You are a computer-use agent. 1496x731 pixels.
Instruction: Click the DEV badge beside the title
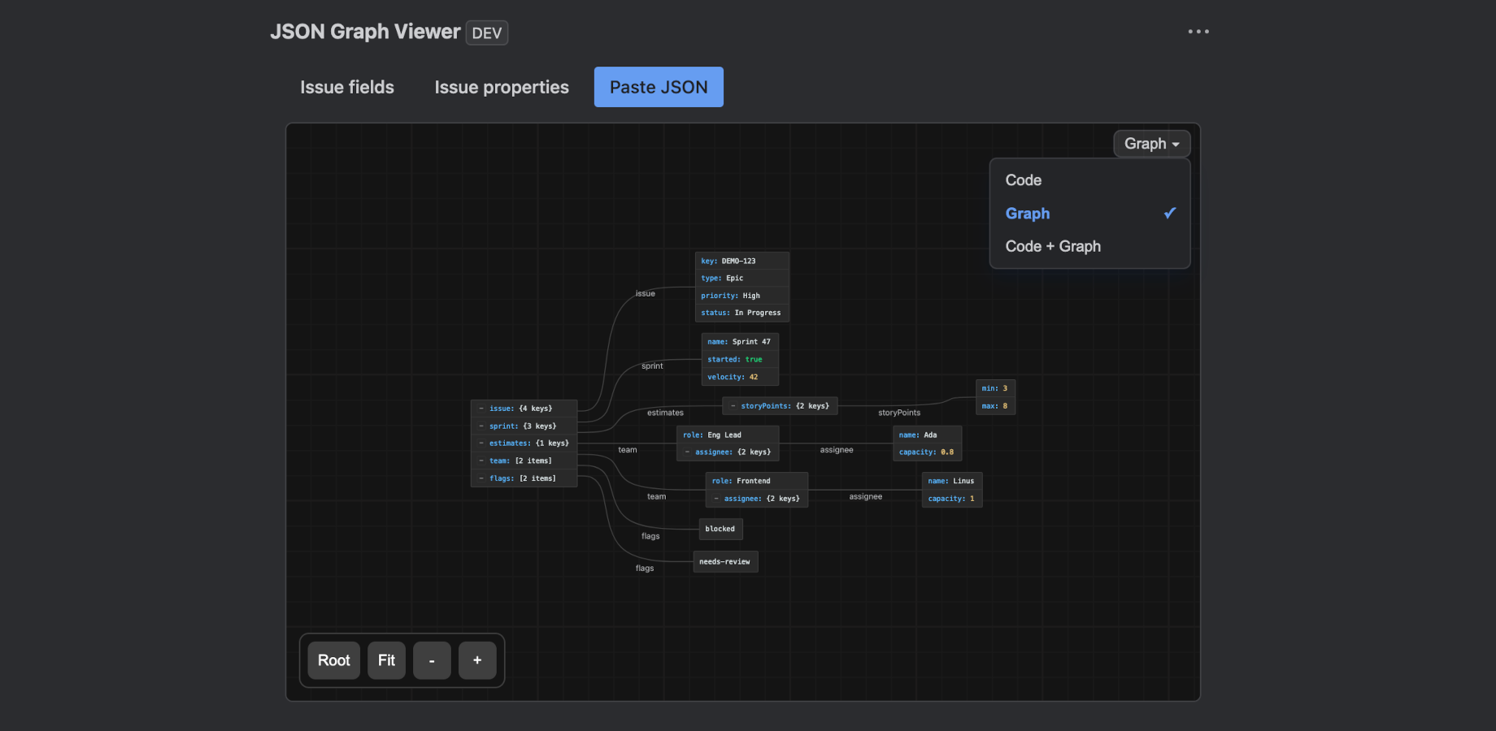pyautogui.click(x=487, y=33)
